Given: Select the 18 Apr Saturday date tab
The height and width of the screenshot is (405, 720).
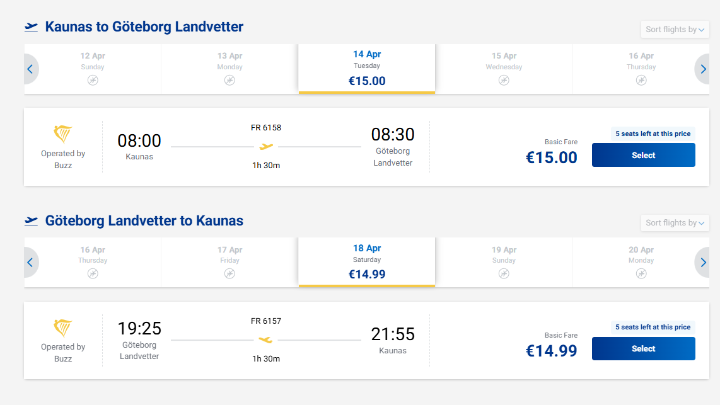Looking at the screenshot, I should (367, 261).
